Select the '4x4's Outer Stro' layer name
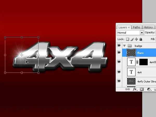Viewport: 156px width, 117px height. pos(147,81)
